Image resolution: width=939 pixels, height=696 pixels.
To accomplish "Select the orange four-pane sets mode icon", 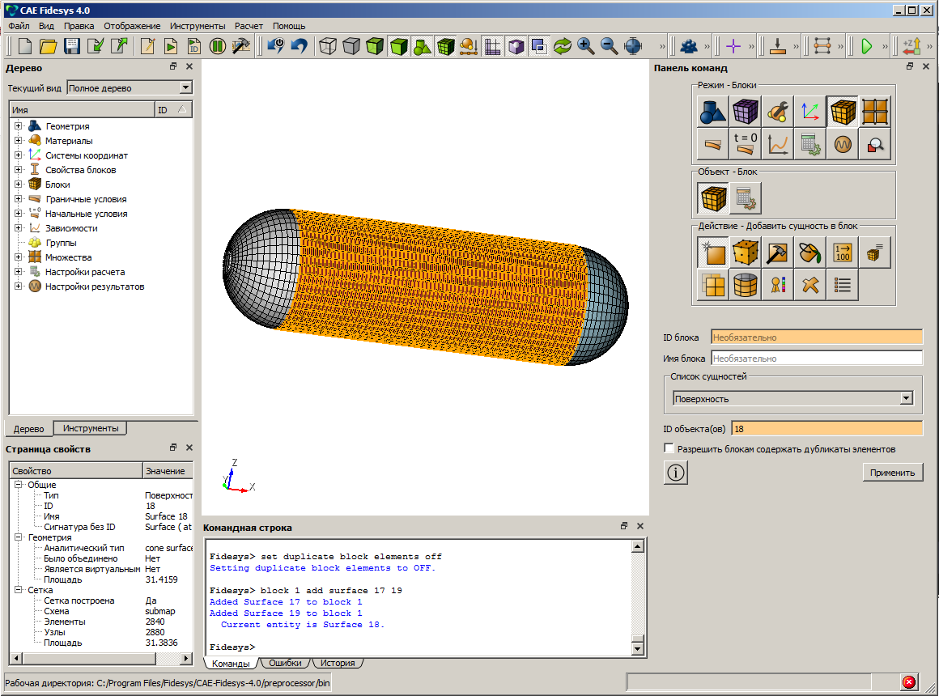I will [875, 112].
